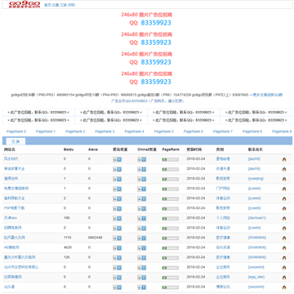
Task: Click Aizhan weight badge in 风水知识 row
Action: pyautogui.click(x=117, y=159)
